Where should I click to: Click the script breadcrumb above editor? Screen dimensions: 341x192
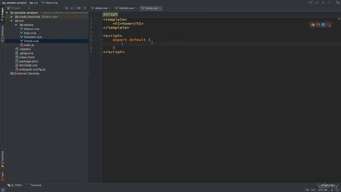pyautogui.click(x=110, y=14)
